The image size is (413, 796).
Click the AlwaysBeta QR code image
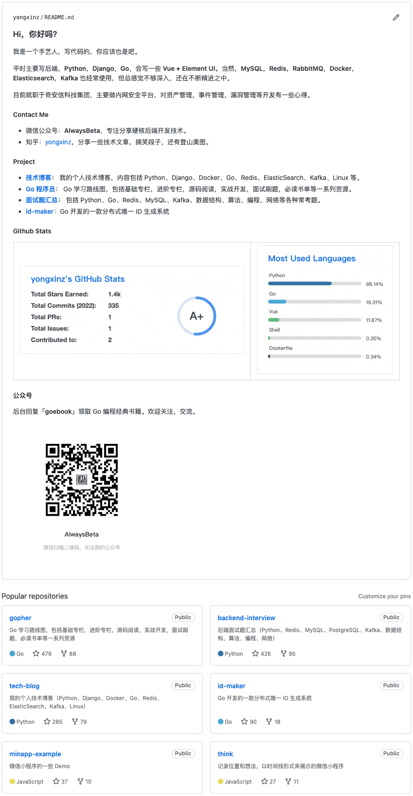[x=82, y=480]
